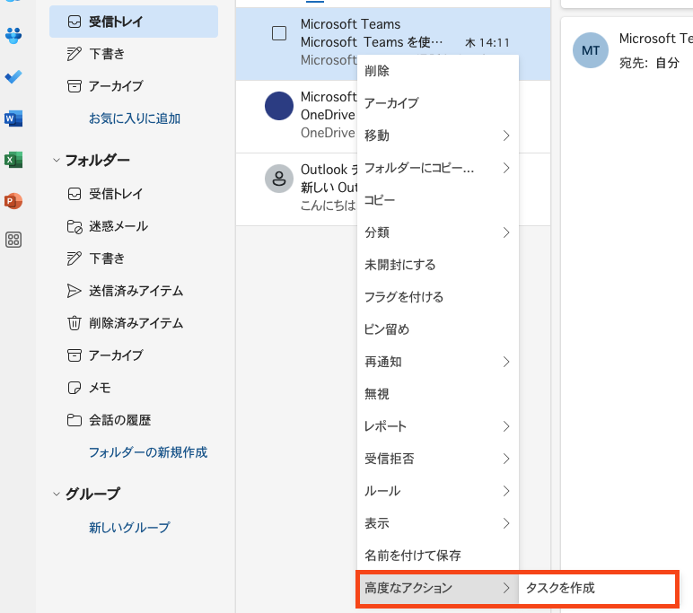693x613 pixels.
Task: Click お気に入りに追加 link
Action: (135, 118)
